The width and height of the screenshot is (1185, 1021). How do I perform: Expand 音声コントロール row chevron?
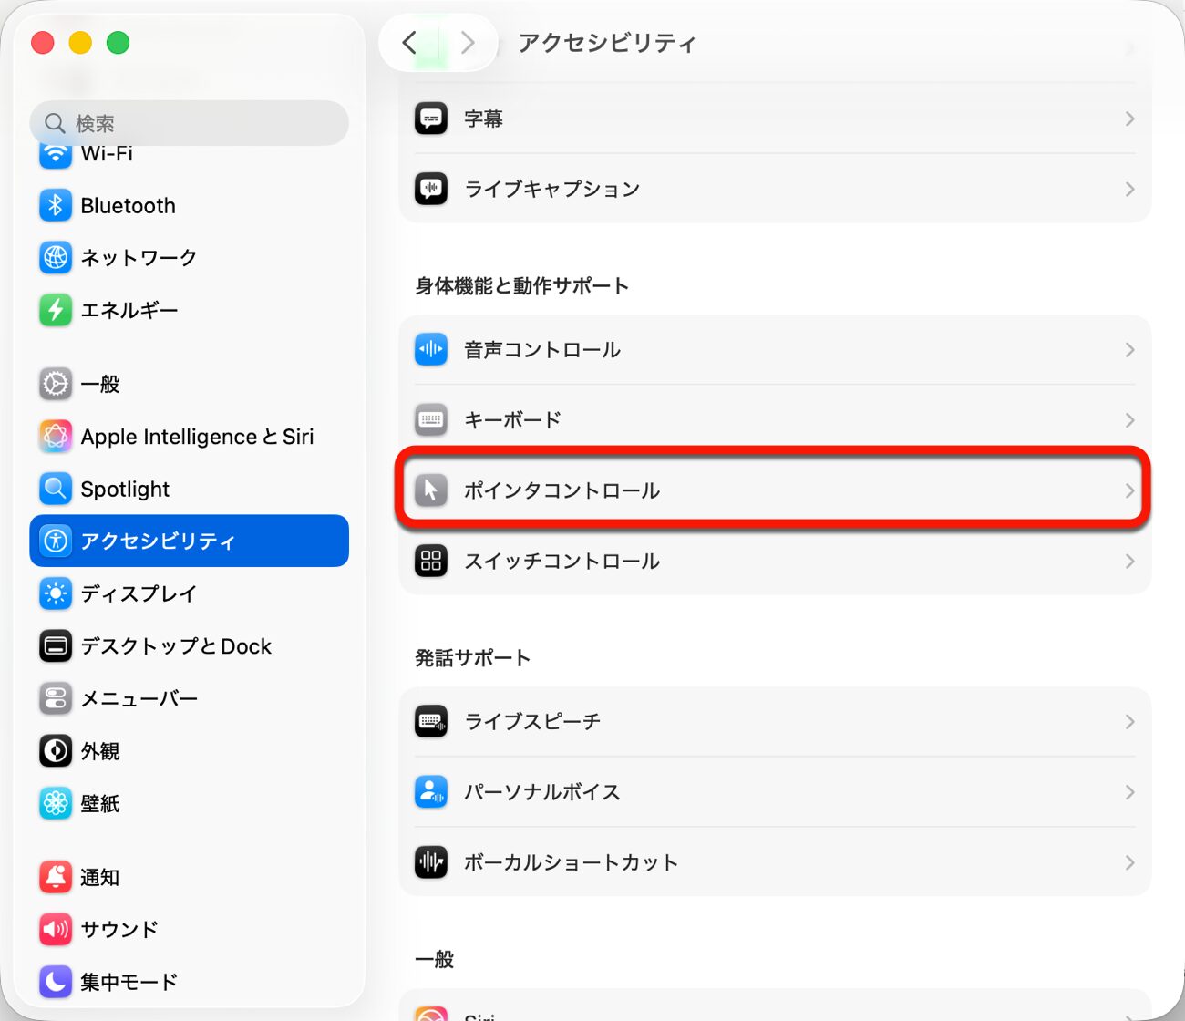[1129, 349]
